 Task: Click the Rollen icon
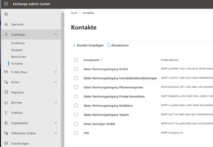(6, 82)
